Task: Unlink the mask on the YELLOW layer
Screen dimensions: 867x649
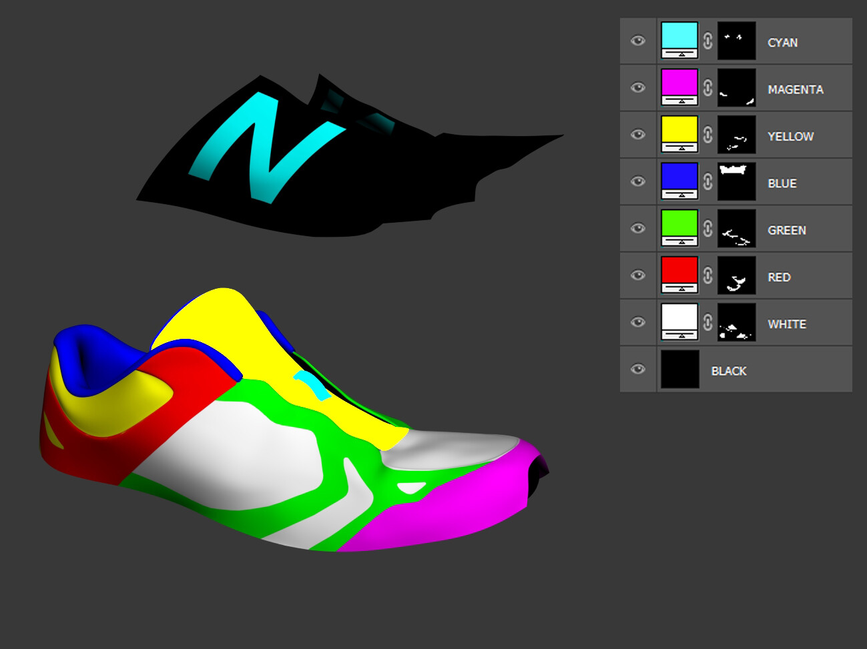Action: pos(708,134)
